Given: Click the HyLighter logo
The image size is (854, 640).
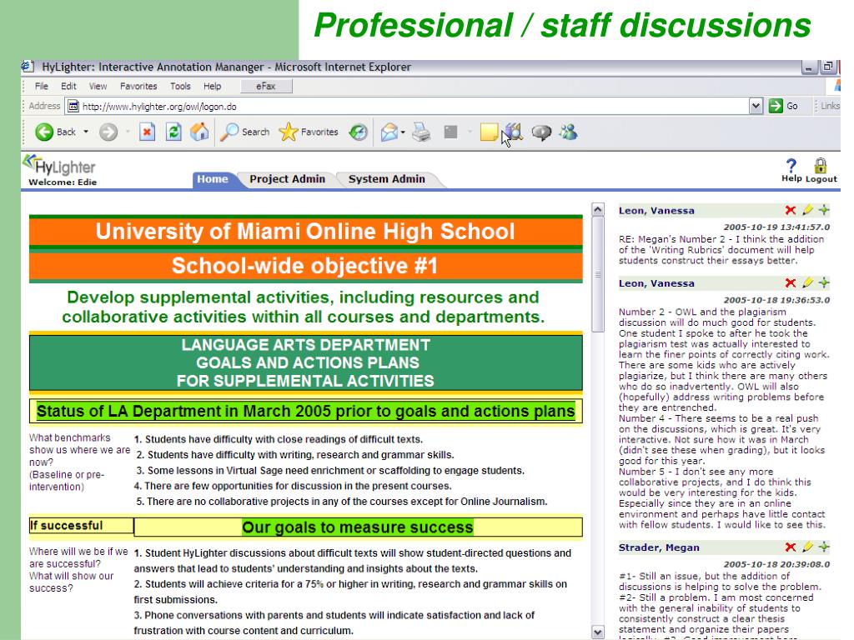Looking at the screenshot, I should click(x=59, y=165).
